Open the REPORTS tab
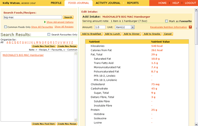The image size is (198, 126). 133,3
